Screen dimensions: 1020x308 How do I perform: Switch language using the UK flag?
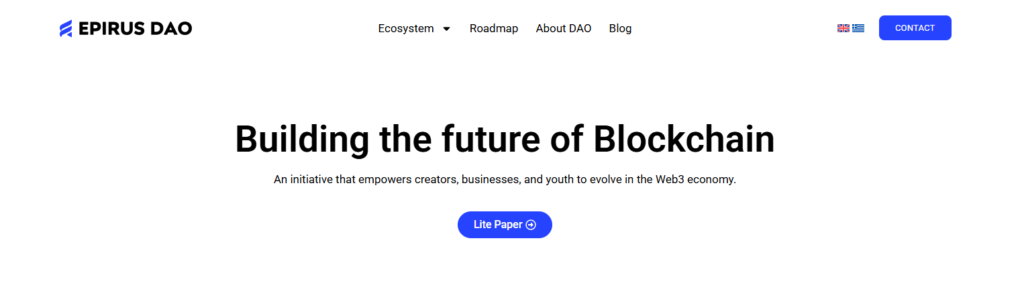[844, 28]
